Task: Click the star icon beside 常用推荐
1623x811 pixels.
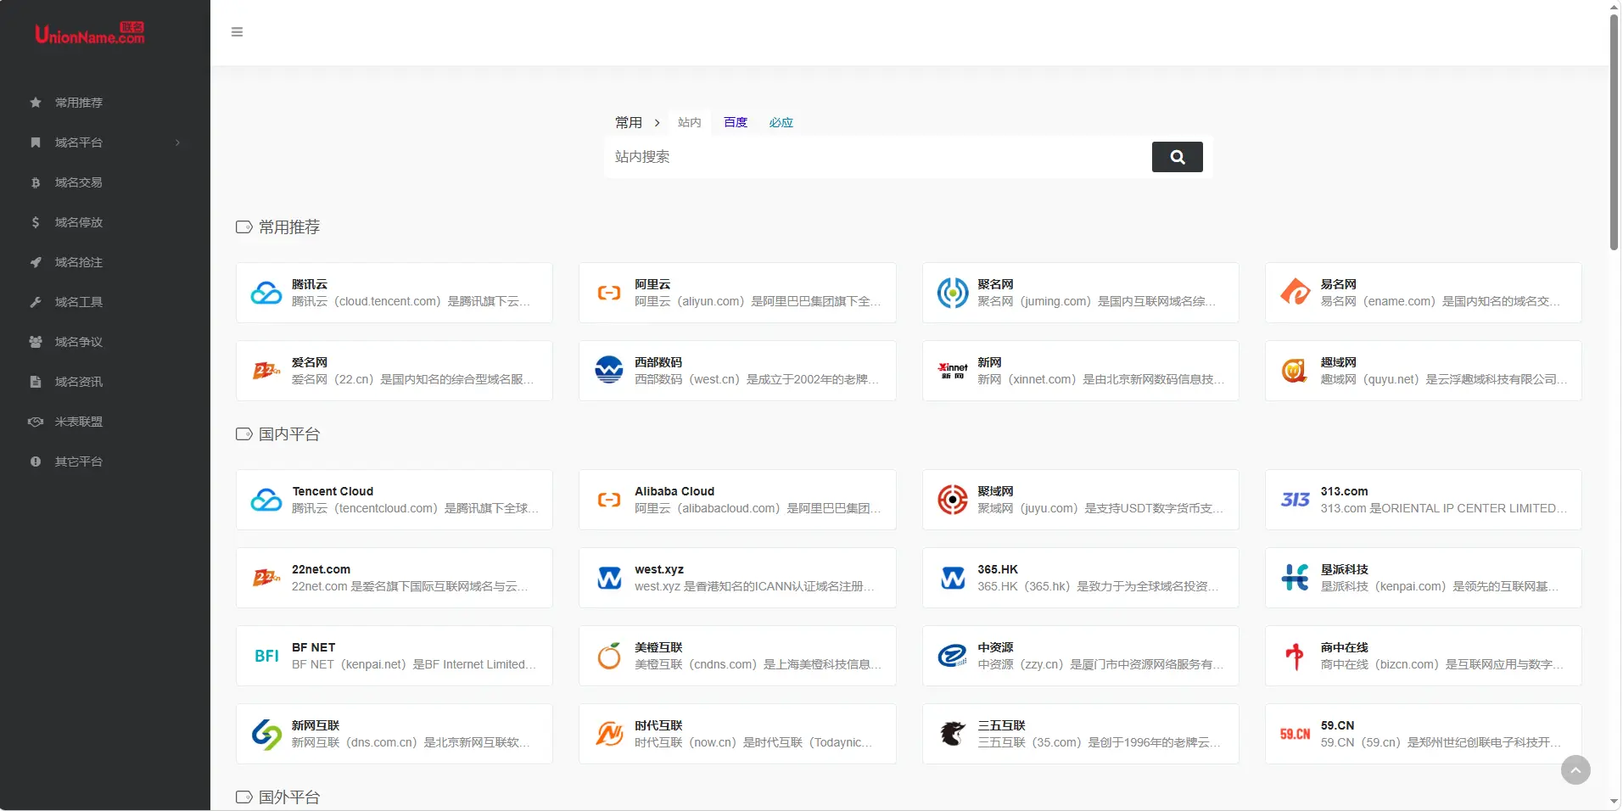Action: click(36, 103)
